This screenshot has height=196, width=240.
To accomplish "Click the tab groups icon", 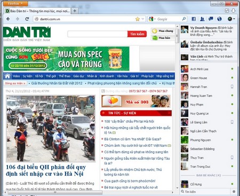I will [x=227, y=11].
